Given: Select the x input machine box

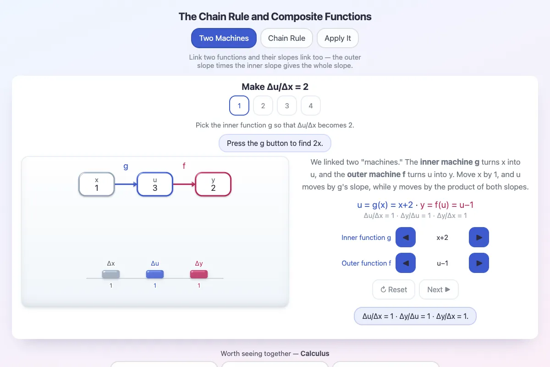Looking at the screenshot, I should (x=97, y=184).
